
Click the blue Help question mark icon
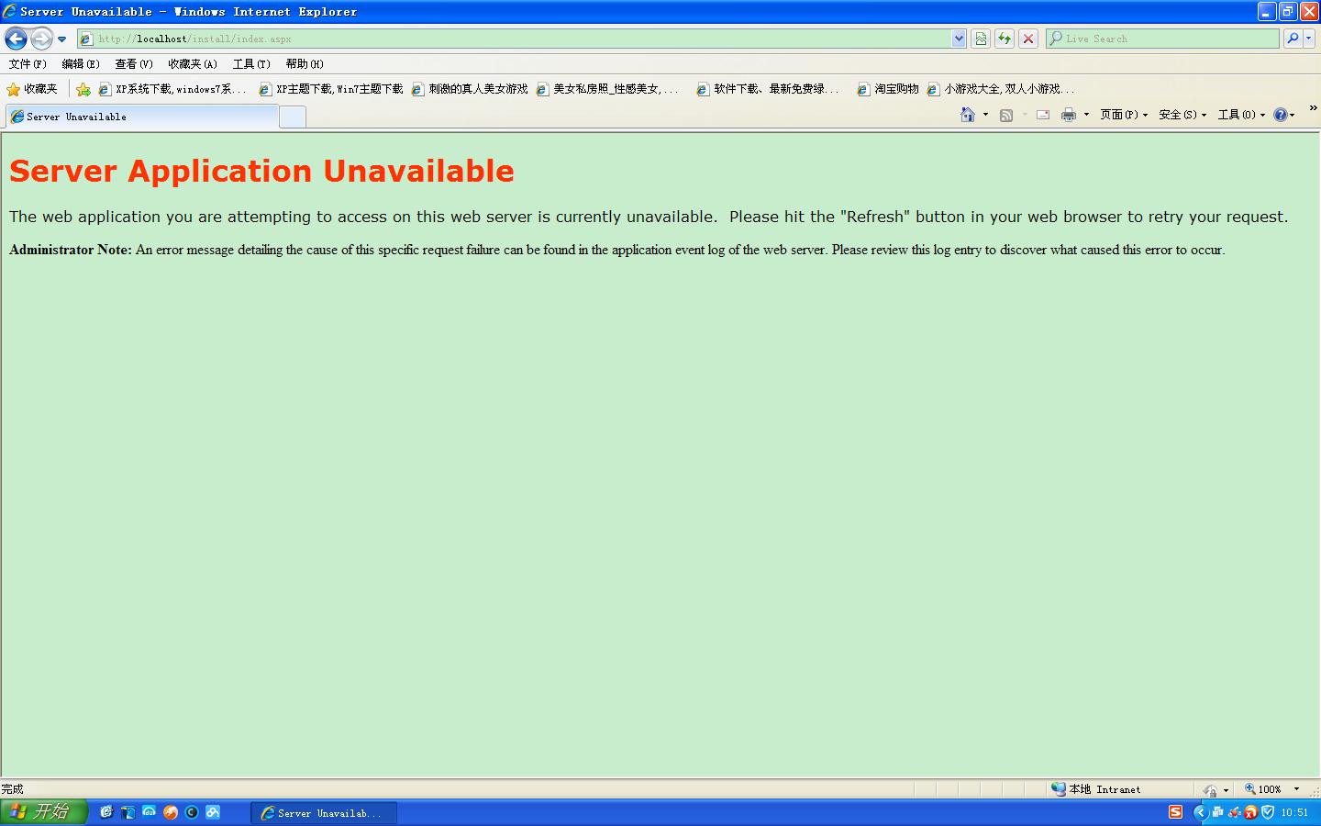click(1280, 115)
